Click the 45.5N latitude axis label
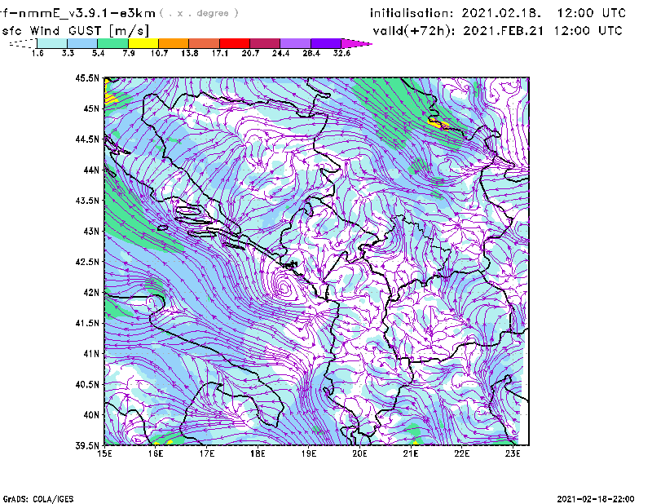Screen dimensions: 652x504 86,78
